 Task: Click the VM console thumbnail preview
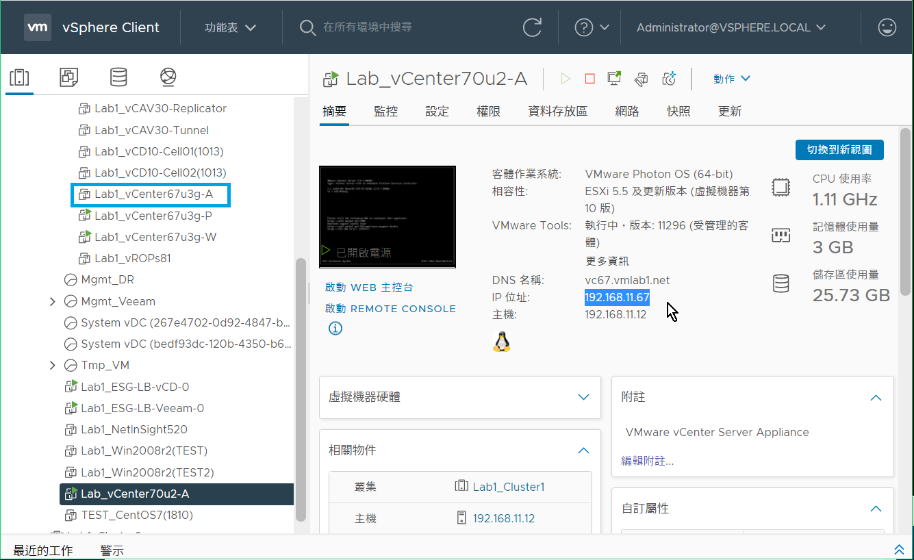tap(388, 217)
